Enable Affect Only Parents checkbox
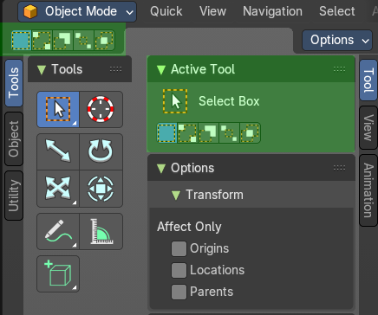 coord(179,292)
